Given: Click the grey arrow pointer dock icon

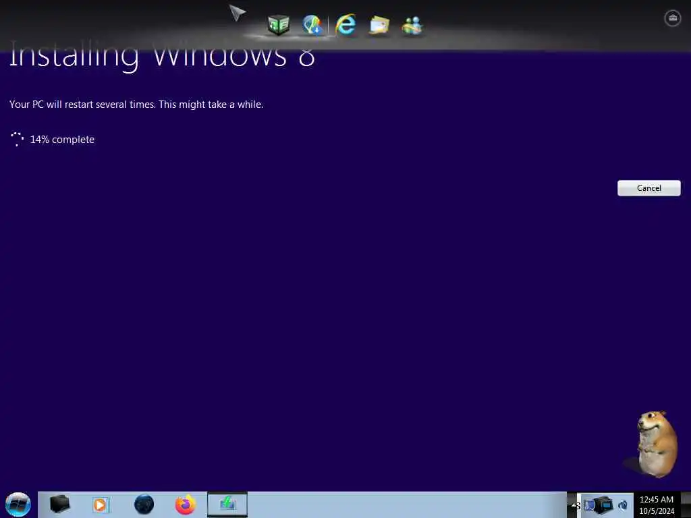Looking at the screenshot, I should (237, 12).
